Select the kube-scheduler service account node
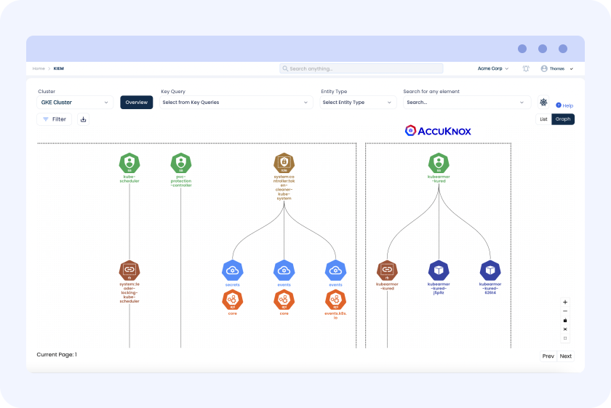Viewport: 611px width, 408px height. [x=129, y=163]
